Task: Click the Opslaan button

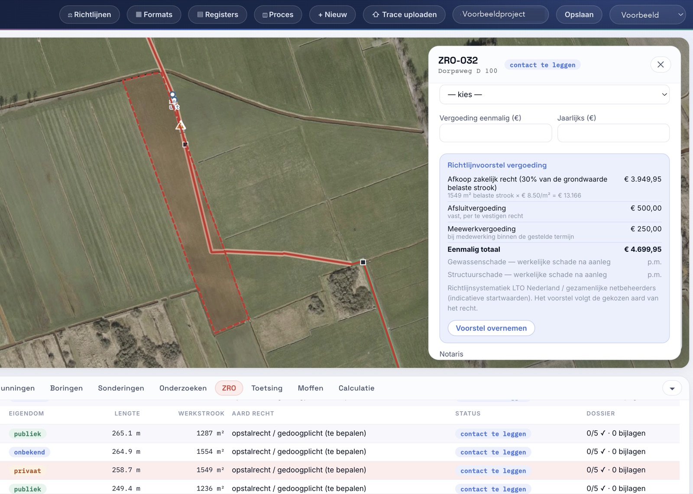Action: pyautogui.click(x=579, y=15)
